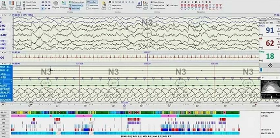This screenshot has width=280, height=138.
Task: Click the RESP trend row label
Action: click(x=4, y=119)
